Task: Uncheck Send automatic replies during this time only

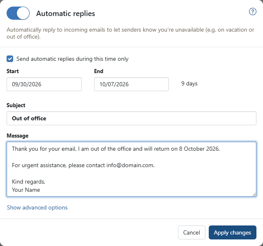Action: click(x=10, y=59)
